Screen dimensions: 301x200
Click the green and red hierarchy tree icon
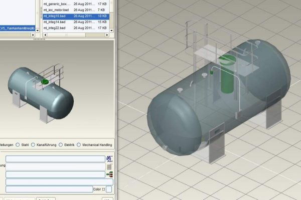[109, 174]
